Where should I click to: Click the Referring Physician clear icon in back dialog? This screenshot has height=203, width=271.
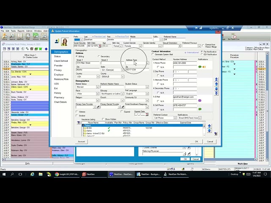(x=189, y=154)
